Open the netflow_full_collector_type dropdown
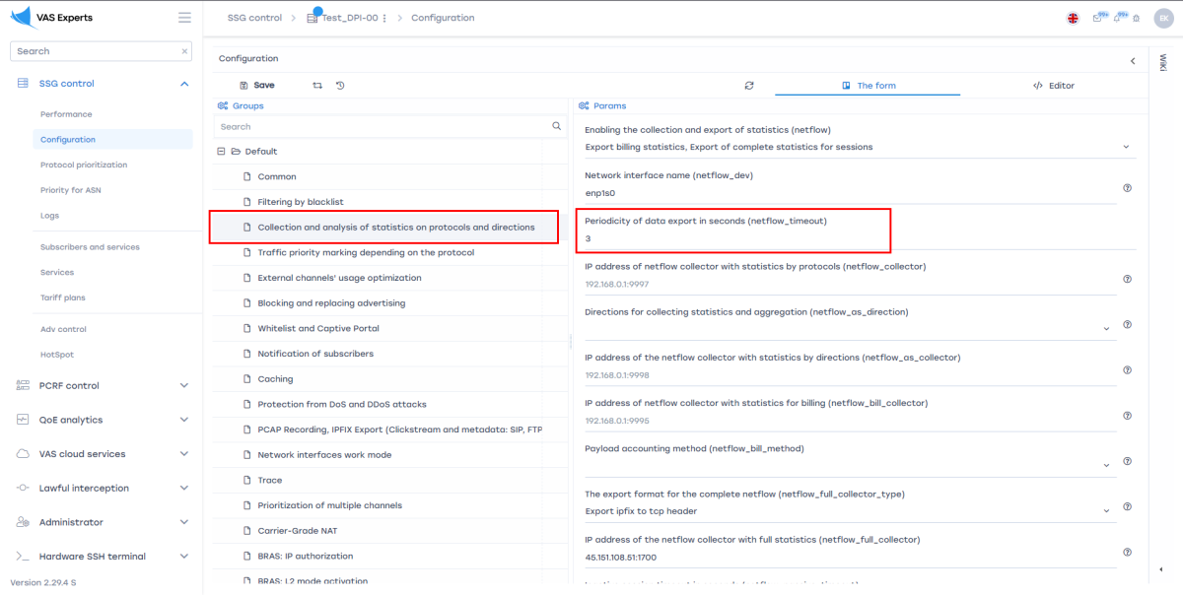This screenshot has width=1183, height=595. click(x=1106, y=511)
